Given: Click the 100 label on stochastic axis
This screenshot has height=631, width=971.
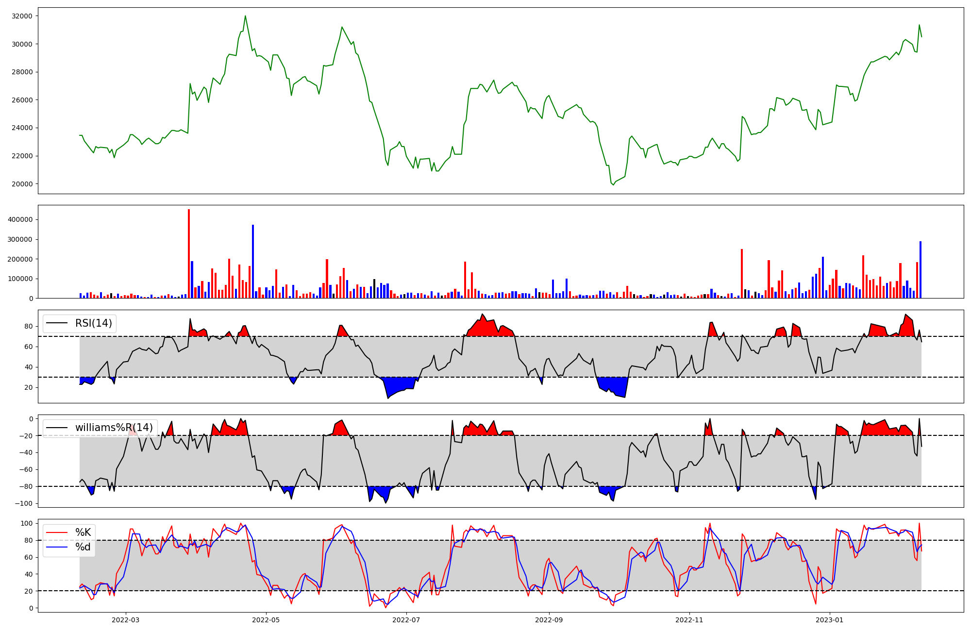Looking at the screenshot, I should tap(27, 523).
